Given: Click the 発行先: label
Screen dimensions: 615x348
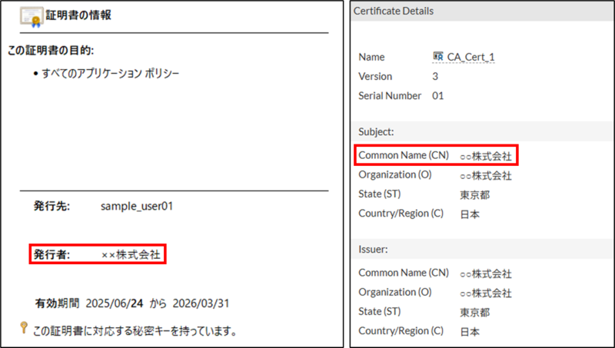Looking at the screenshot, I should tap(52, 206).
